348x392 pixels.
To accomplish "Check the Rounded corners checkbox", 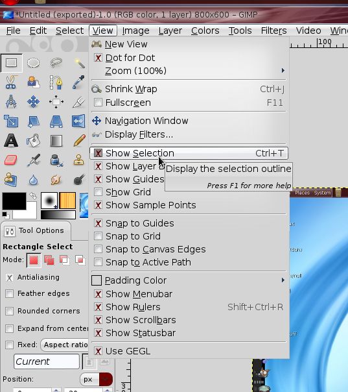I will pyautogui.click(x=10, y=311).
